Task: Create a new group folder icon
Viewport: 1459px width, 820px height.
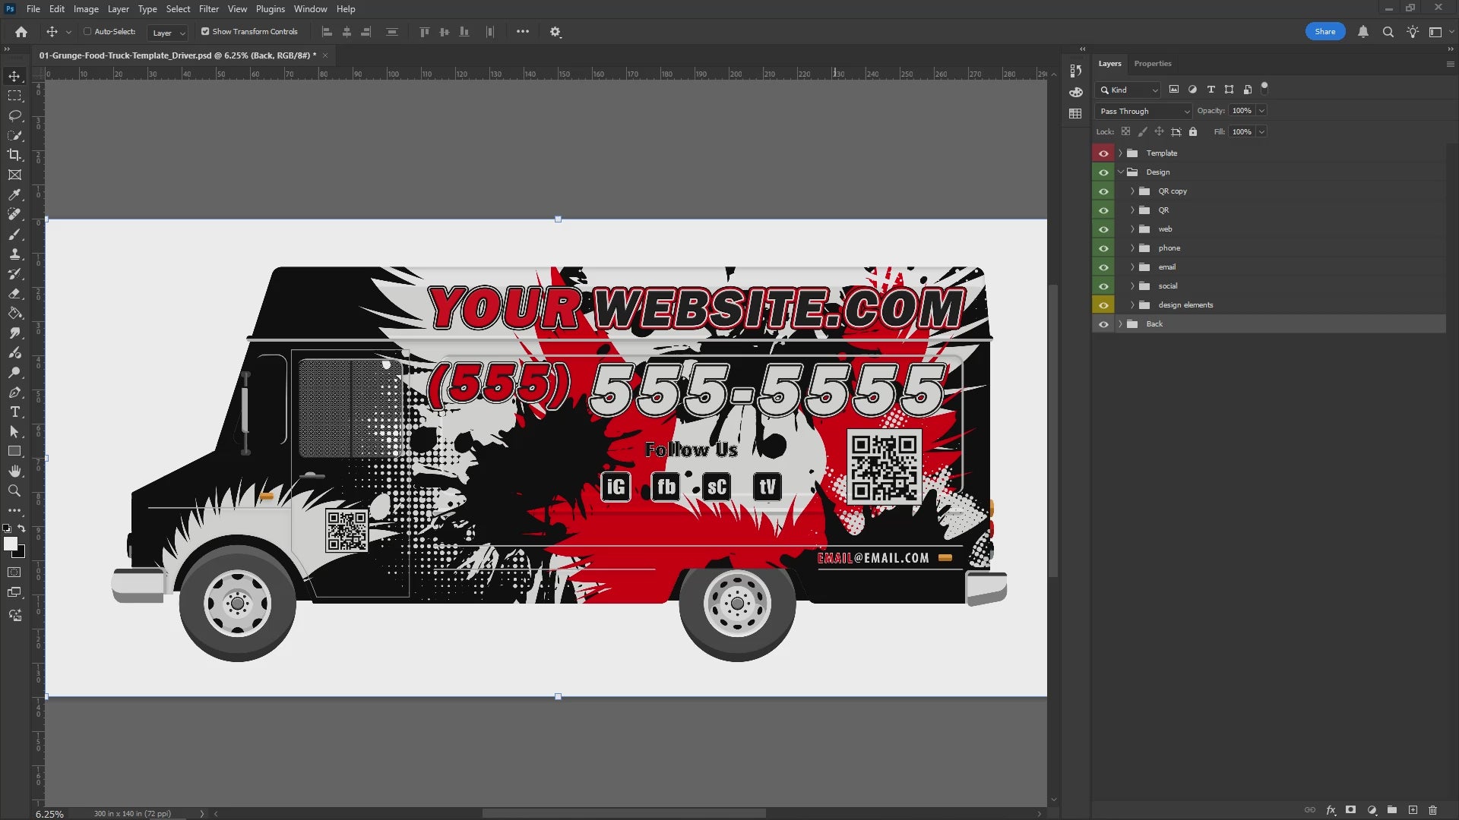Action: point(1392,810)
